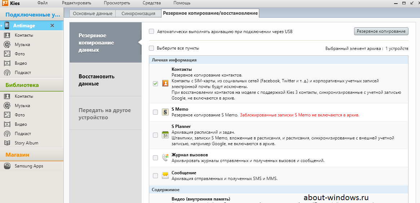Open Библиотека Подкаст icon
The height and width of the screenshot is (203, 420).
7,134
